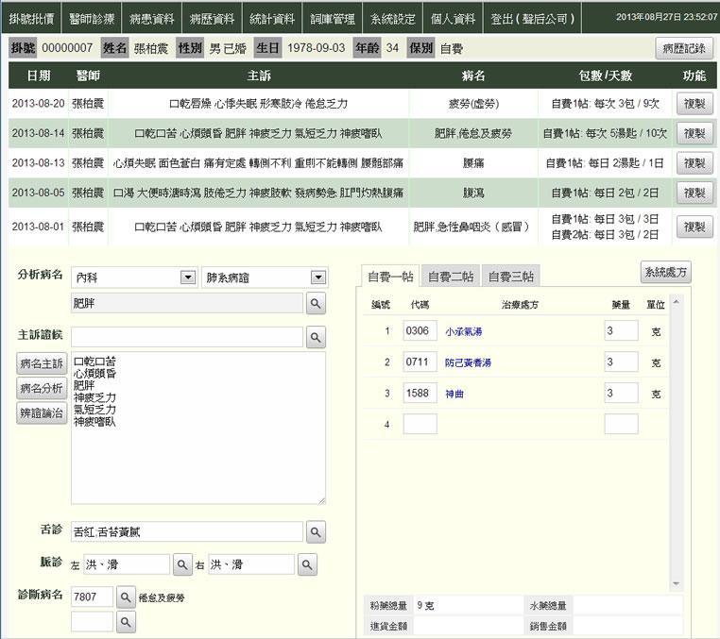This screenshot has height=639, width=720.
Task: Click search icon beside empty second diagnosis code
Action: [126, 621]
